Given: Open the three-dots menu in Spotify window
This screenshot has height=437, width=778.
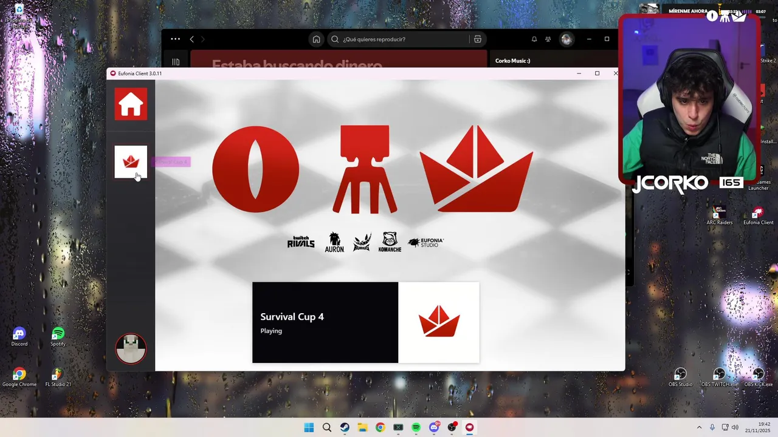Looking at the screenshot, I should click(x=175, y=39).
